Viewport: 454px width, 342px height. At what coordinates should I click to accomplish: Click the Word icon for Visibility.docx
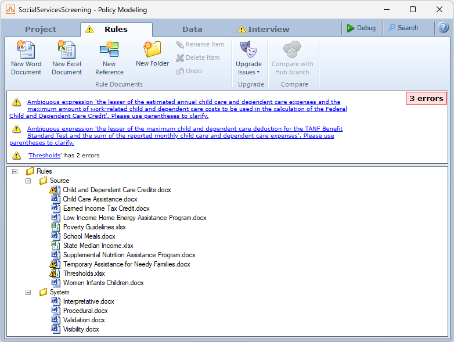56,329
